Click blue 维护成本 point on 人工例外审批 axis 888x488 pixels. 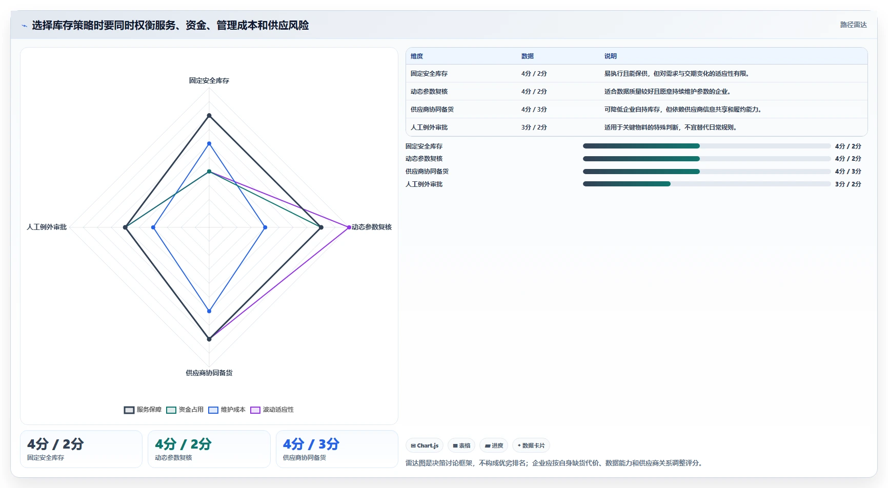tap(153, 227)
